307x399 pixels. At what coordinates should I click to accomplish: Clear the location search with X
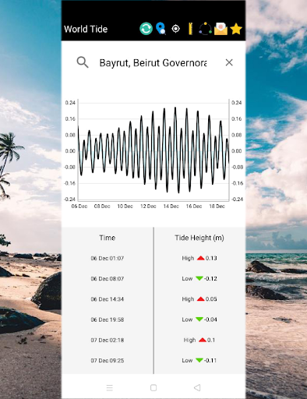pos(229,62)
